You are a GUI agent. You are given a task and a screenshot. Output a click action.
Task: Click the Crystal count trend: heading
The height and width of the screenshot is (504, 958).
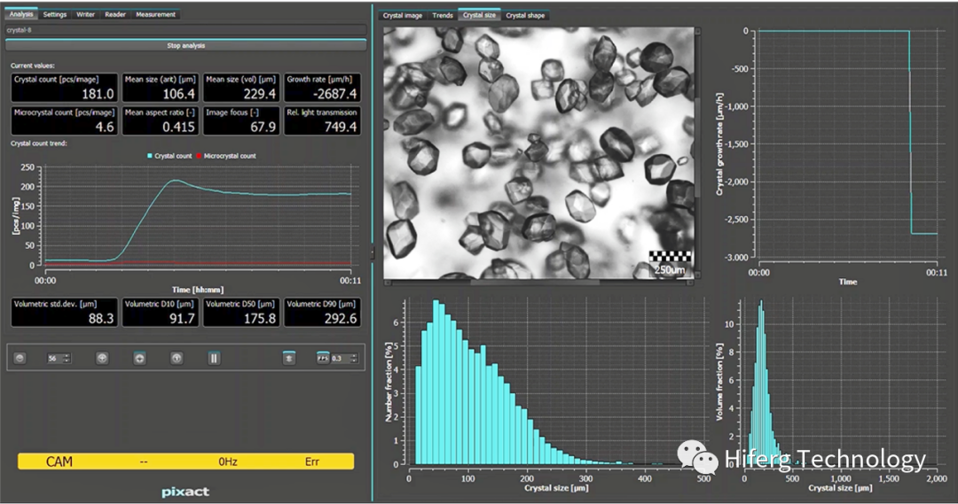point(38,143)
